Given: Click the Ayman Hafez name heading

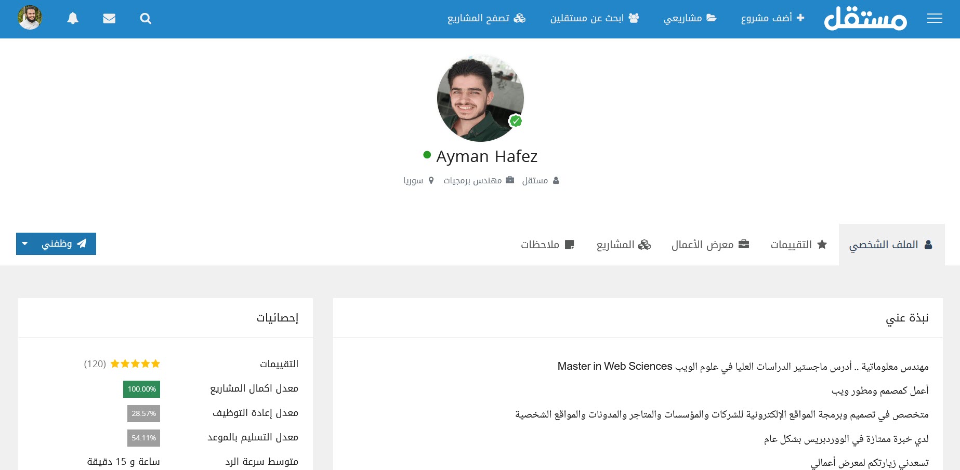Looking at the screenshot, I should click(487, 156).
